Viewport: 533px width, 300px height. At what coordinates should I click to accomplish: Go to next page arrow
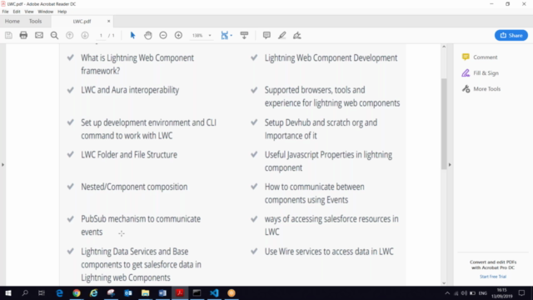pos(85,35)
